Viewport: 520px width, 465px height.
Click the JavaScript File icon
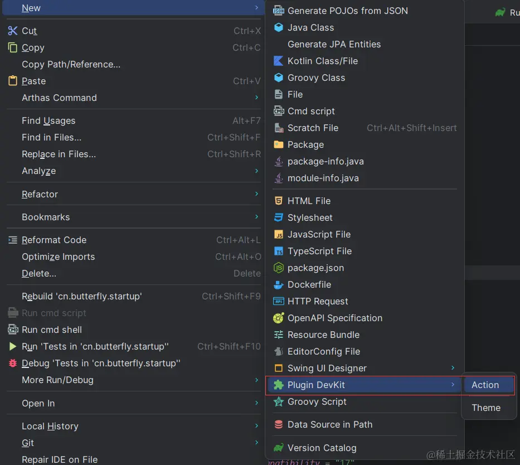pos(279,234)
